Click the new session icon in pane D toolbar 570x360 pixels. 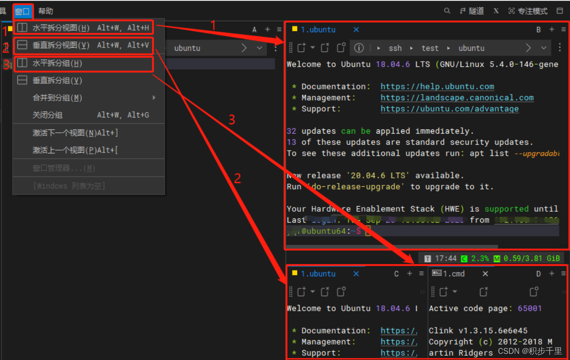pos(444,292)
